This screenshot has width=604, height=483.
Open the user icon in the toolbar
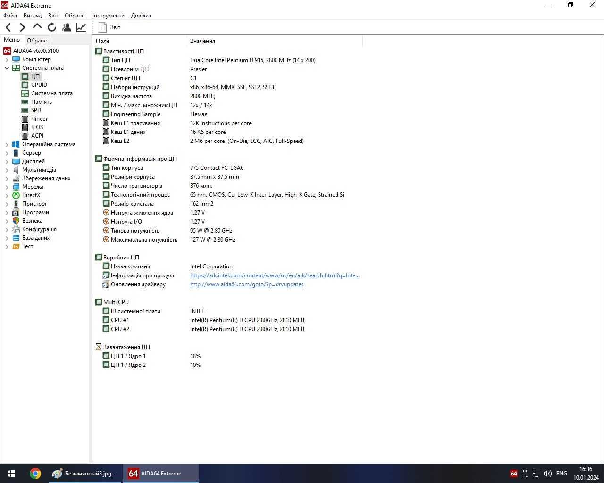pyautogui.click(x=67, y=27)
